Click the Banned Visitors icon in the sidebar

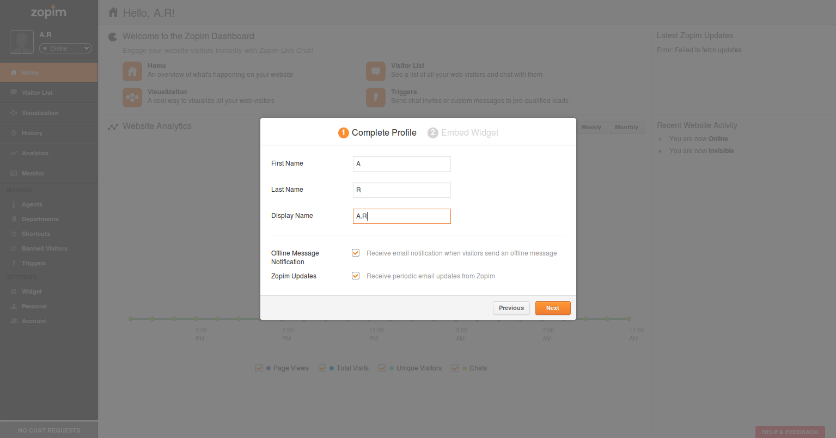tap(14, 248)
